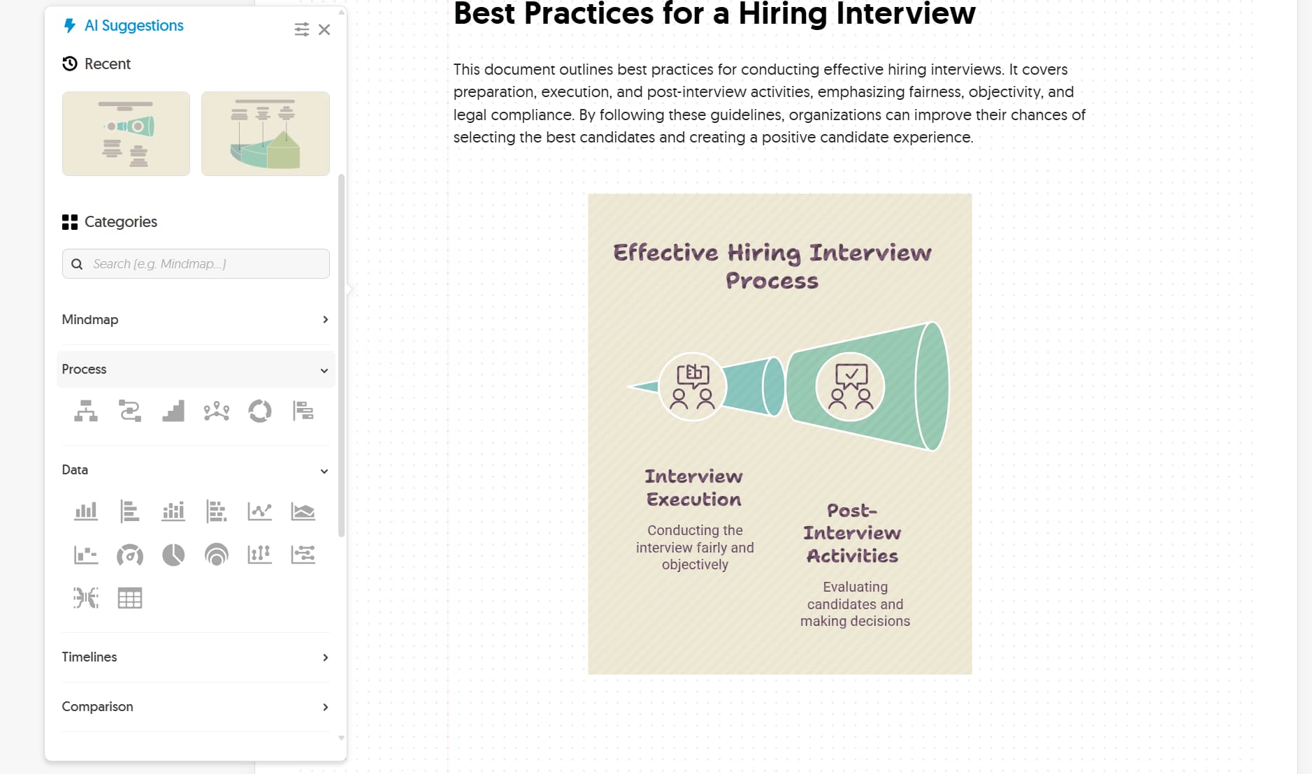Choose the Gantt bars process icon
This screenshot has height=774, width=1312.
coord(303,411)
